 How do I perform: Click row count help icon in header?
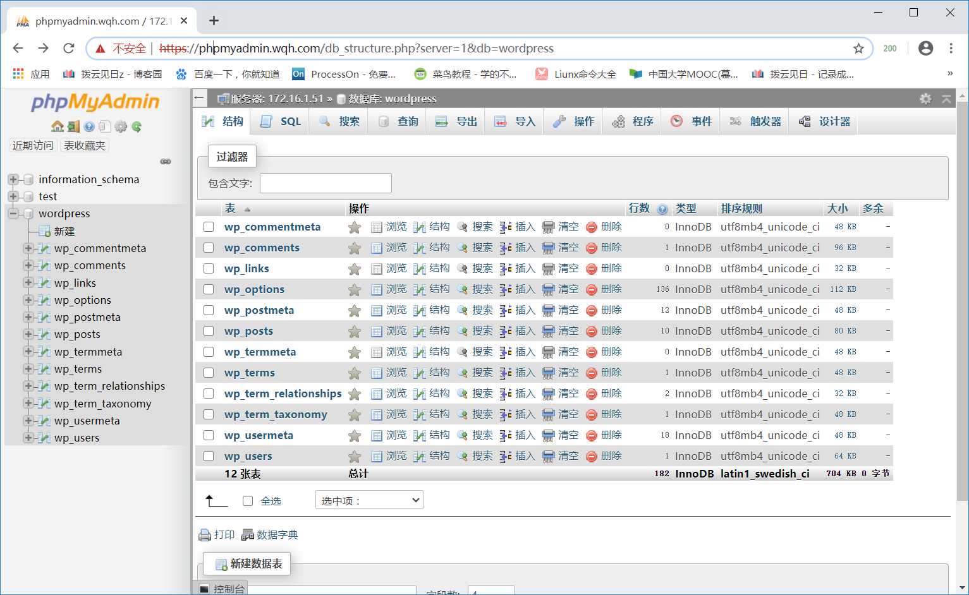click(x=662, y=209)
